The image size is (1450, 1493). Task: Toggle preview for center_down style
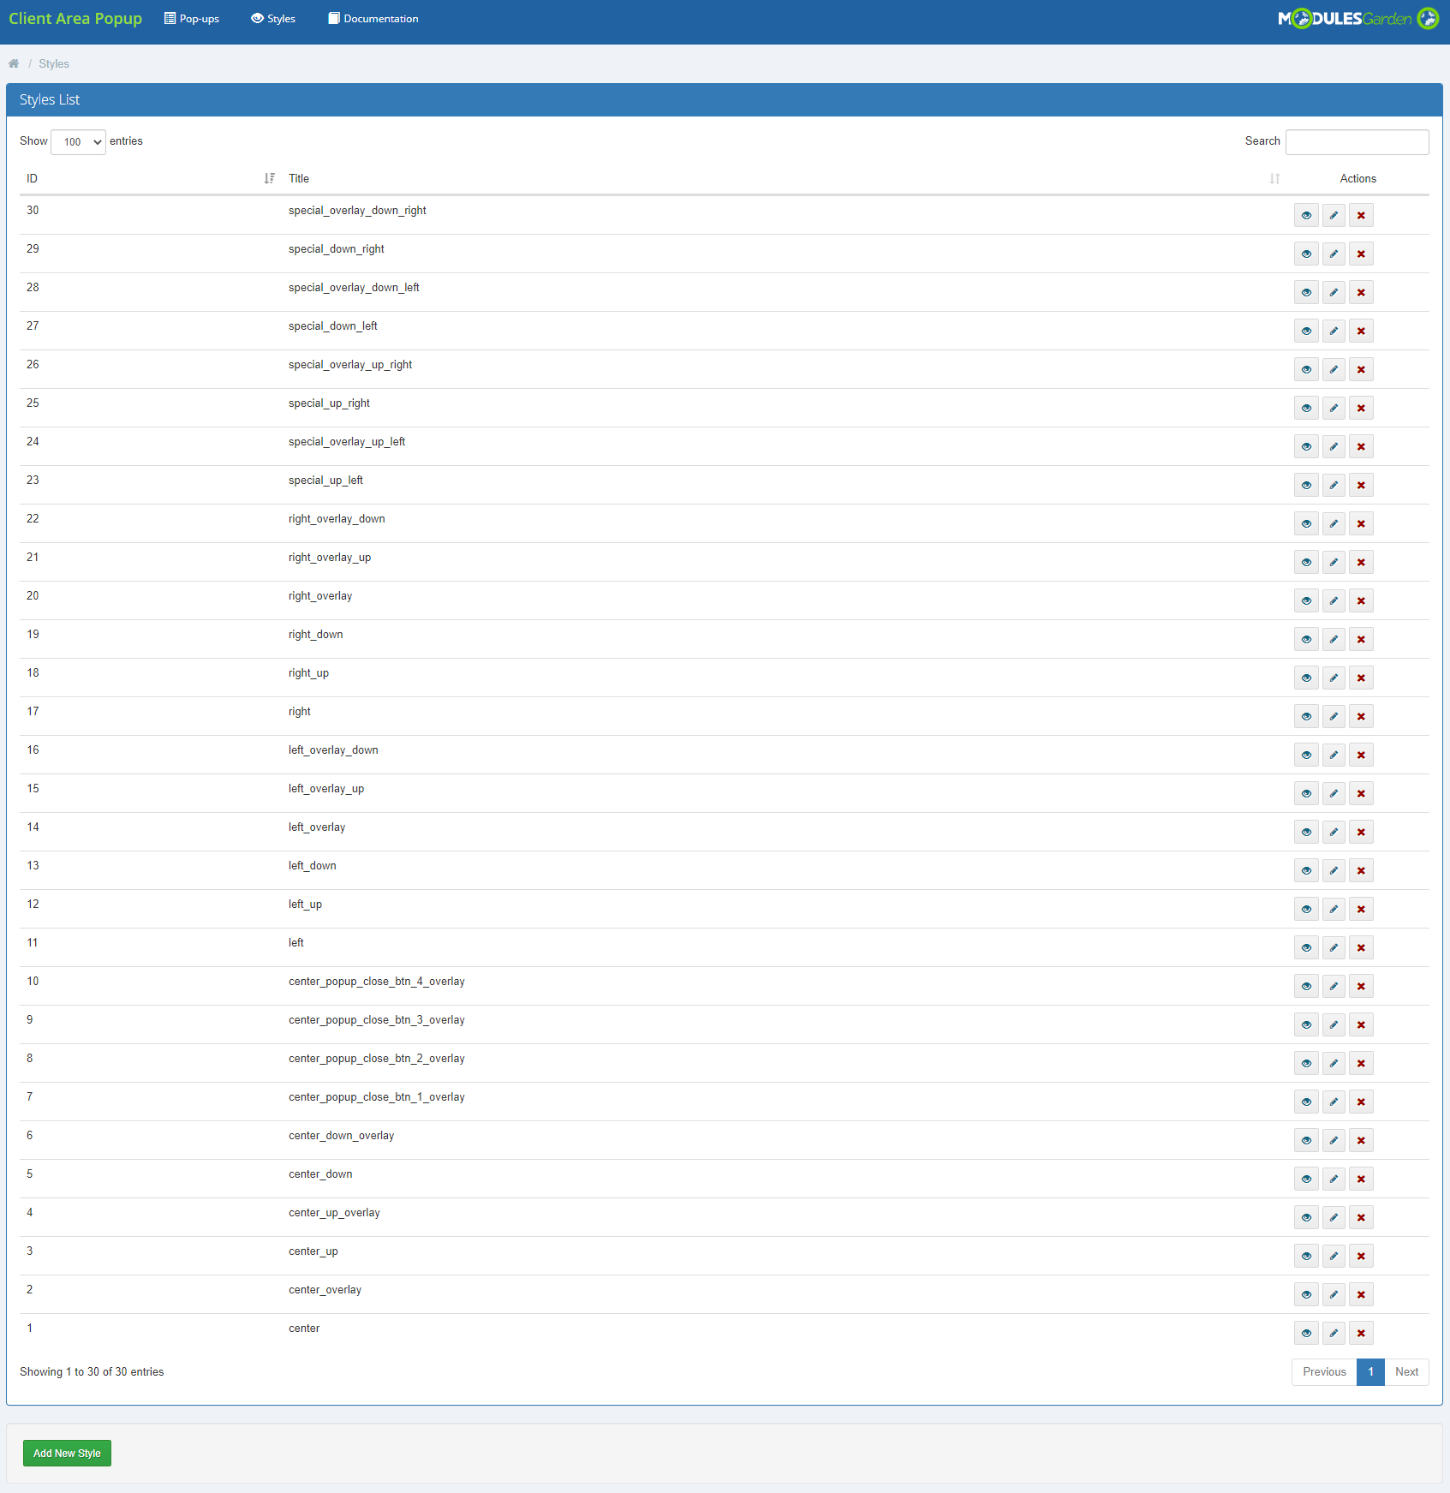pos(1305,1179)
